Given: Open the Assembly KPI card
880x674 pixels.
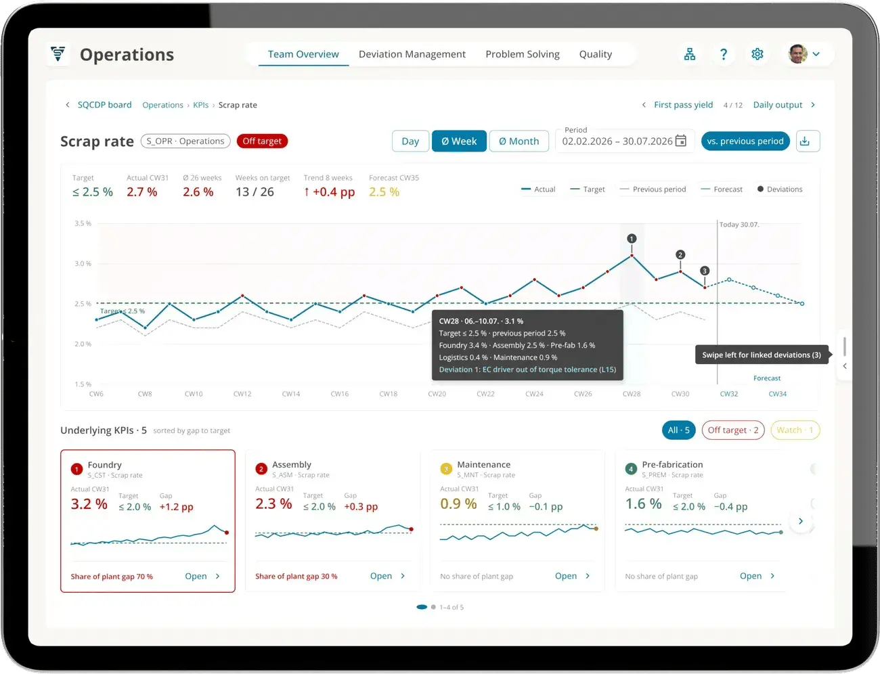Looking at the screenshot, I should coord(332,521).
